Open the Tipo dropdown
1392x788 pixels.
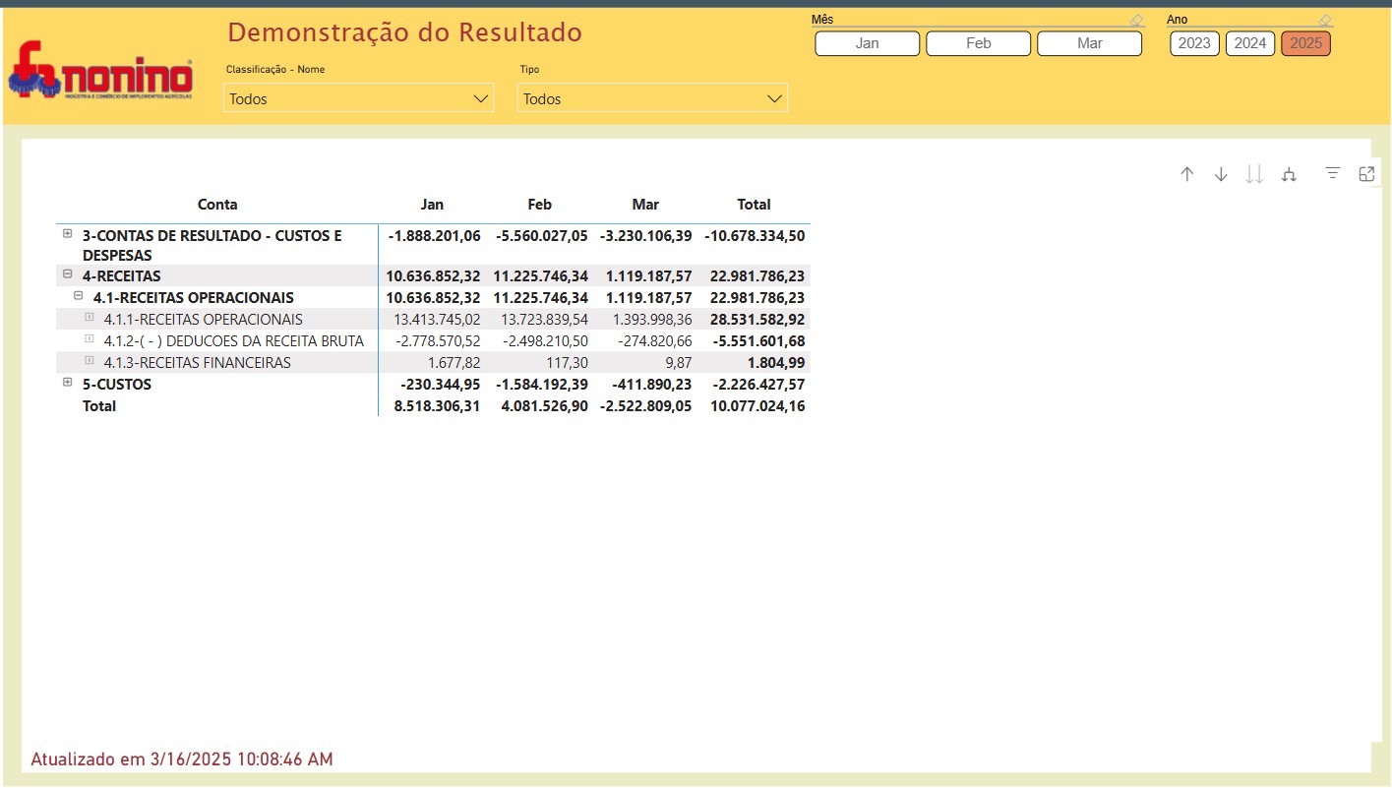coord(652,98)
